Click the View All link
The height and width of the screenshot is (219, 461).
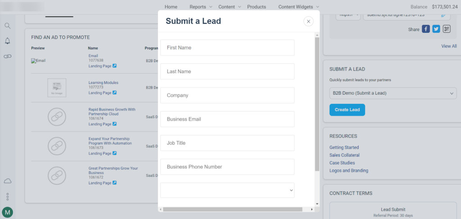pos(449,46)
